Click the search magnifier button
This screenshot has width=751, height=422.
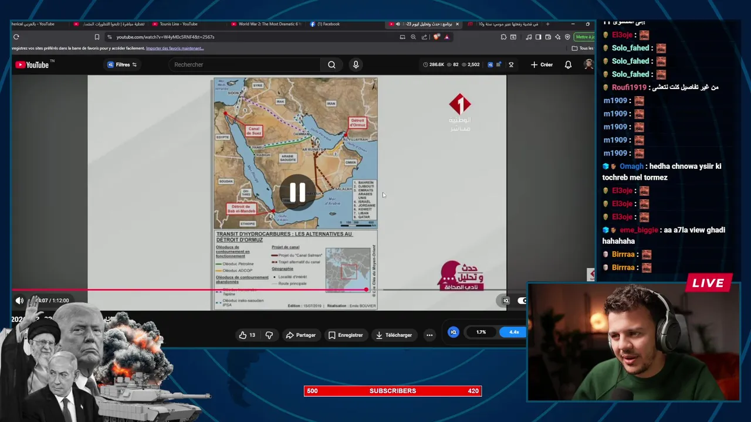click(x=331, y=64)
